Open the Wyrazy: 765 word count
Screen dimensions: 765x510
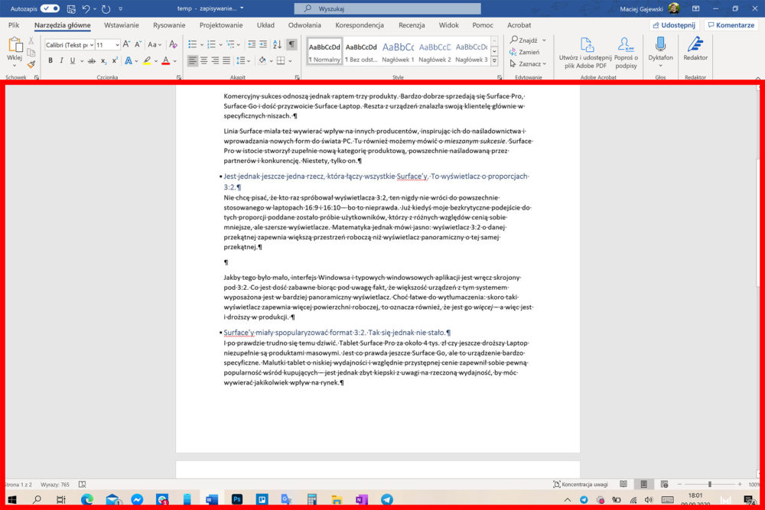(55, 484)
